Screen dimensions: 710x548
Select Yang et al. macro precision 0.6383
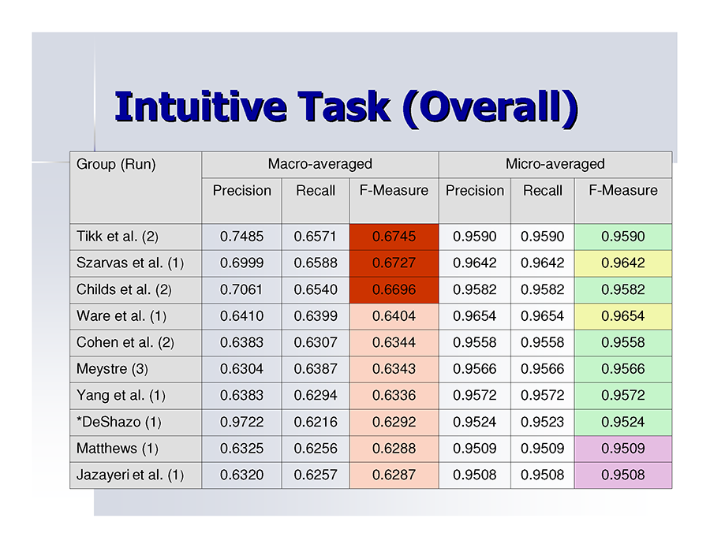242,396
